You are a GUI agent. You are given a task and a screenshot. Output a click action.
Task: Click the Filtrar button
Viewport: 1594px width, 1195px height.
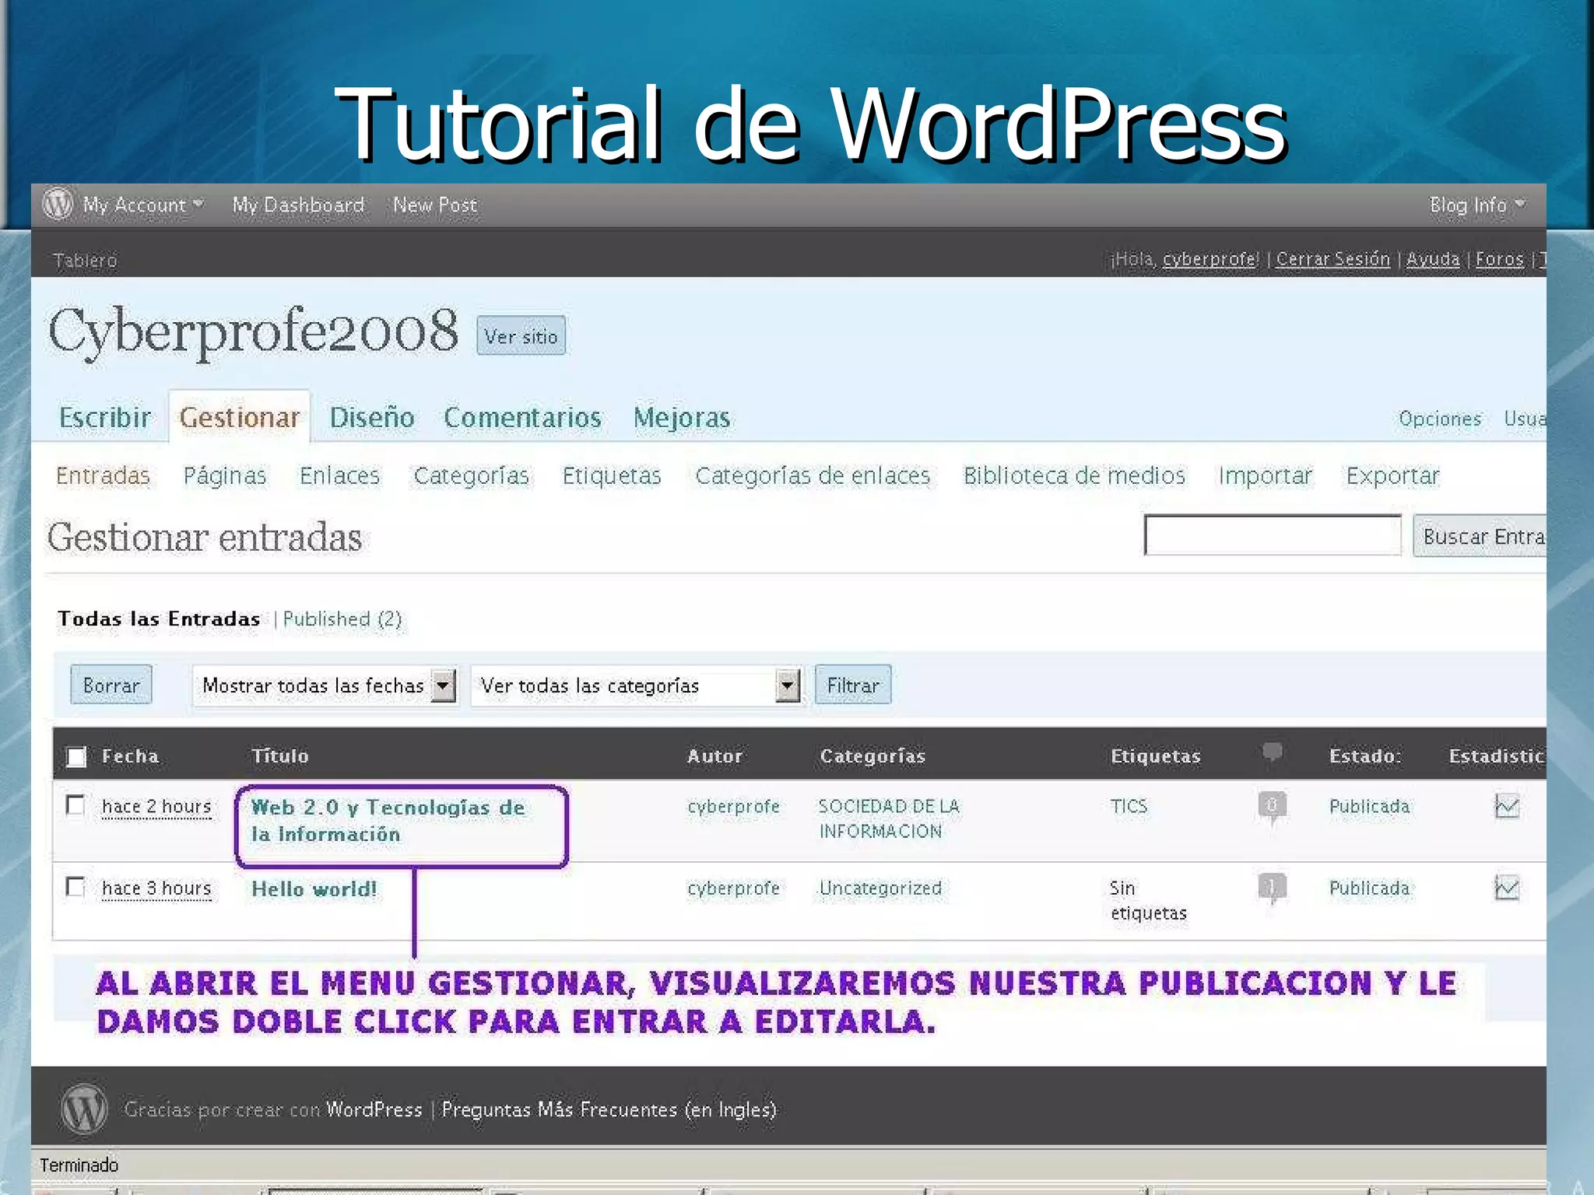tap(853, 685)
